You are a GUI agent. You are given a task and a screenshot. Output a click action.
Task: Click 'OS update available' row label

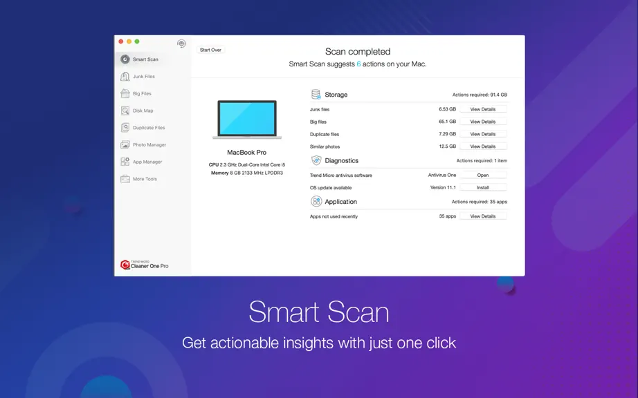(331, 188)
